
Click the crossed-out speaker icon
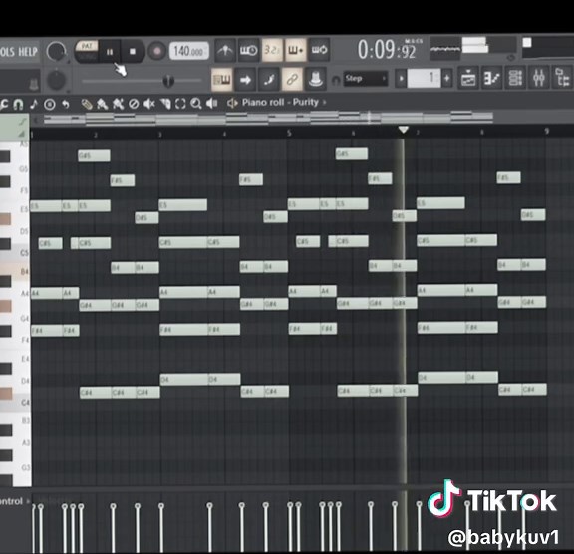[149, 104]
